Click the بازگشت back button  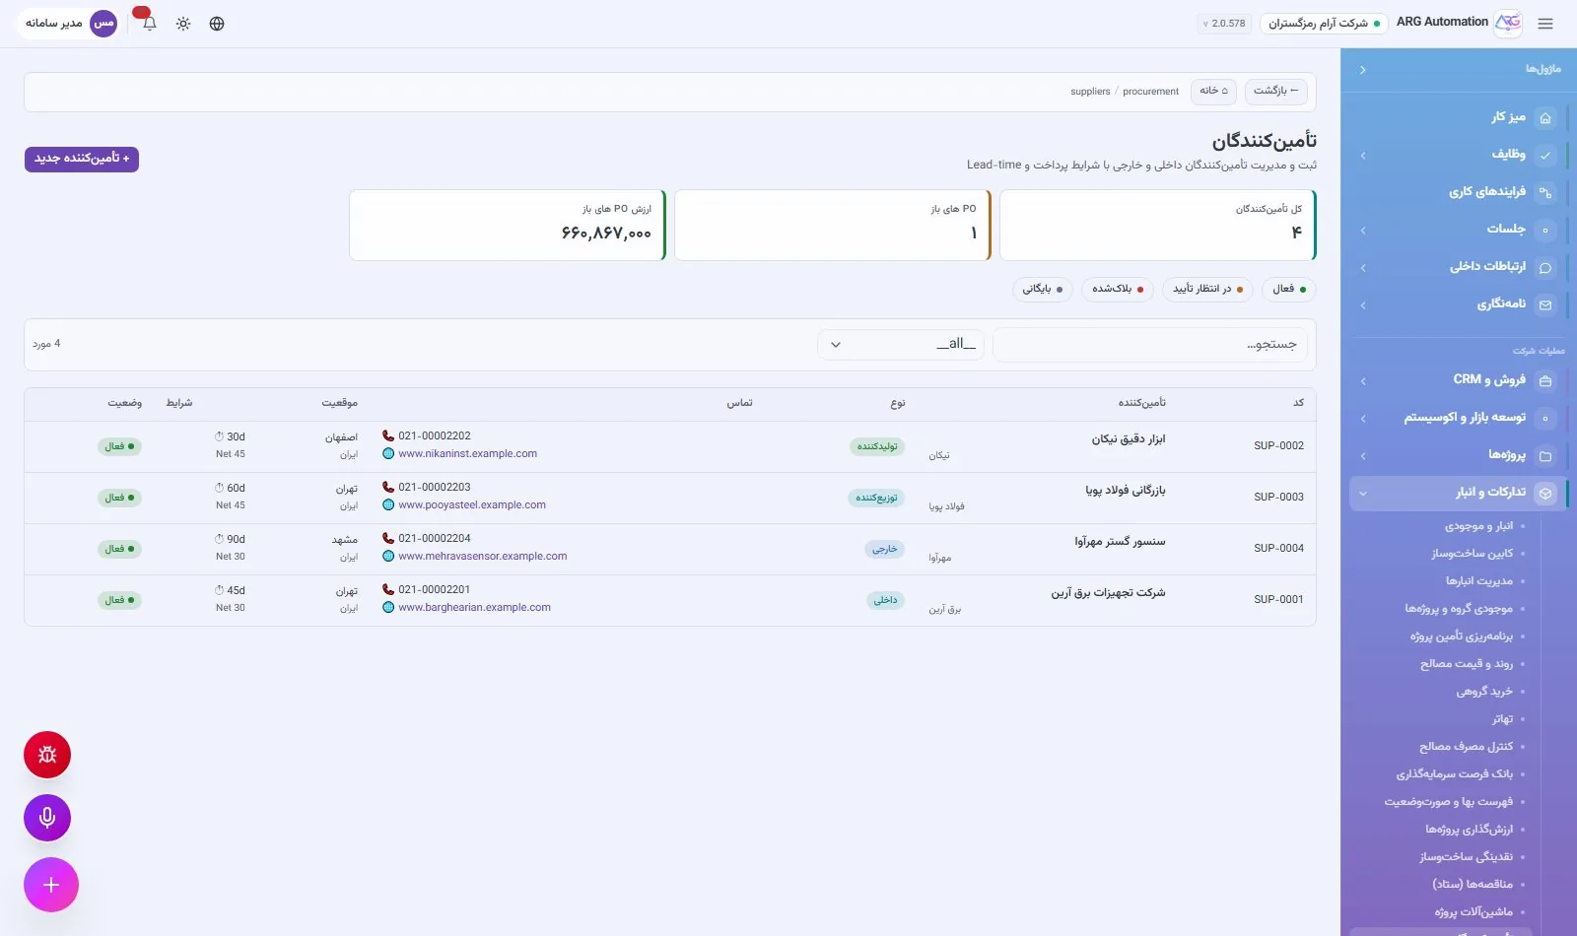[1275, 92]
